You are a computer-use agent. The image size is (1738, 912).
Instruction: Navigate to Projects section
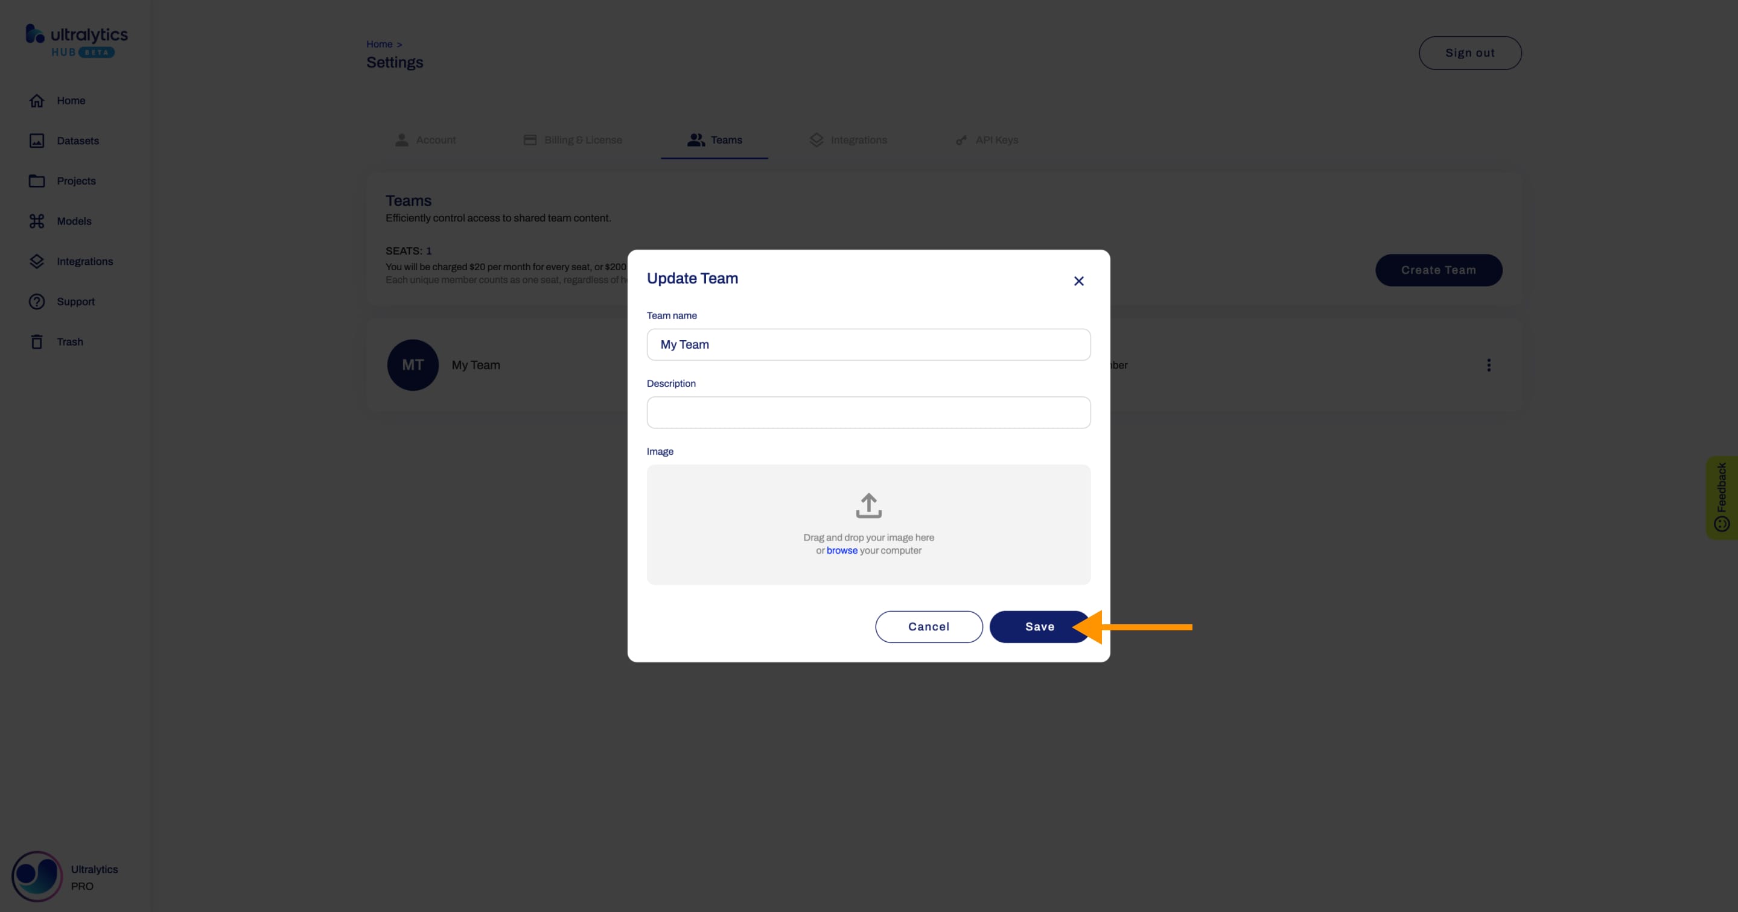coord(76,180)
